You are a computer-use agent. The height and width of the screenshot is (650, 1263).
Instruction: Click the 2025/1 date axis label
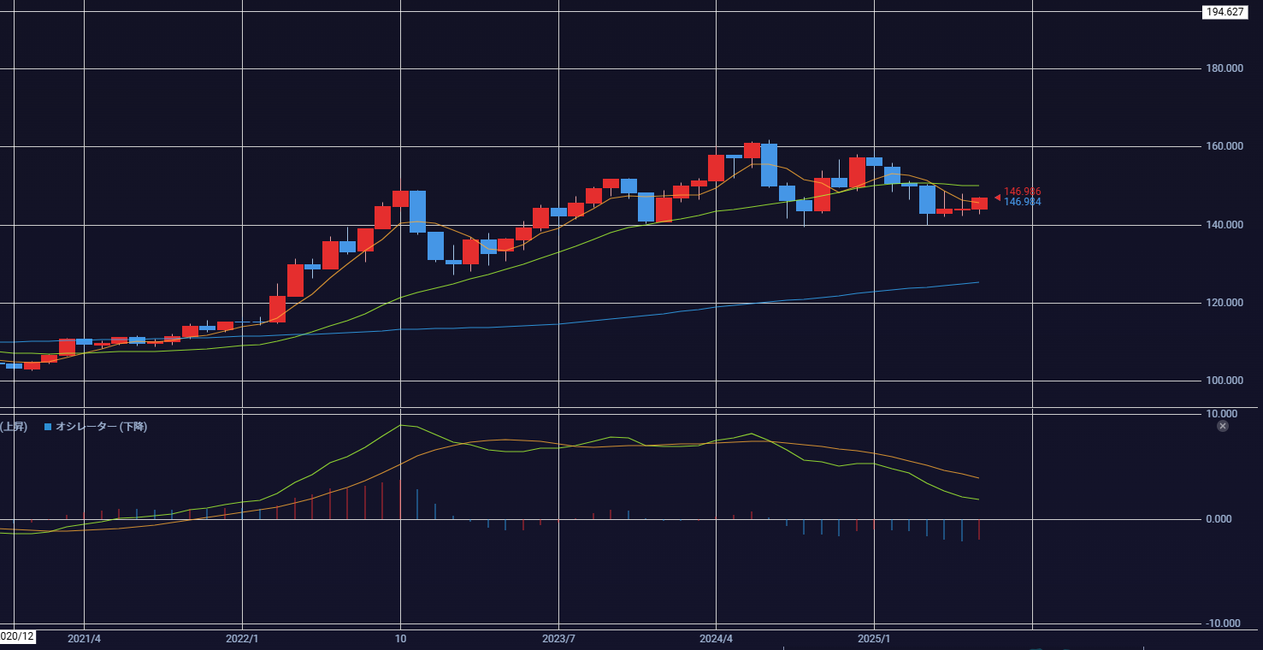pos(875,638)
